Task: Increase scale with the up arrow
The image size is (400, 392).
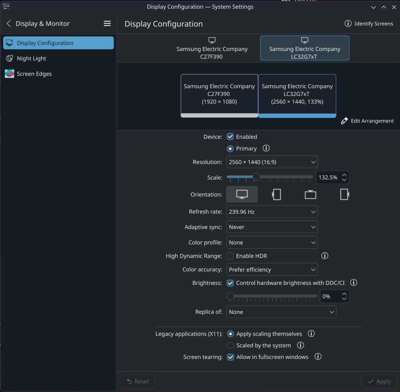Action: pyautogui.click(x=344, y=175)
